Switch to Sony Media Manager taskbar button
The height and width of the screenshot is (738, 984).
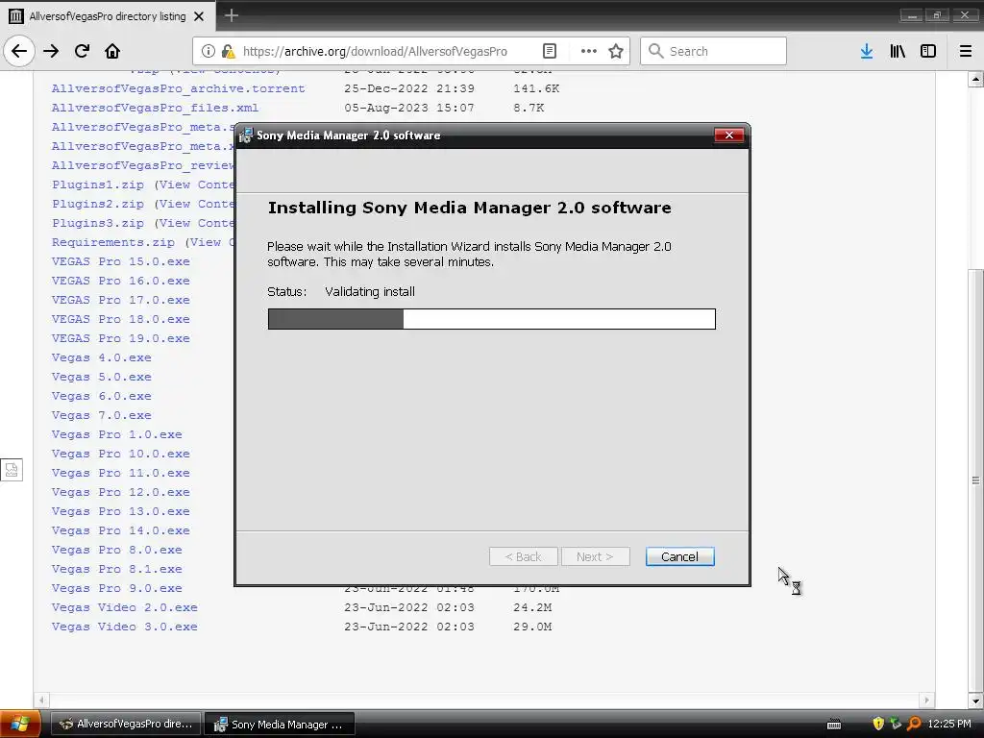280,724
